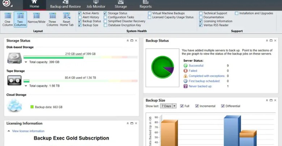Enable Alert History checkbox
This screenshot has width=282, height=146.
[80, 17]
